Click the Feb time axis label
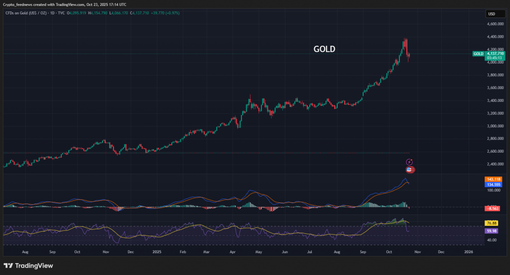 pyautogui.click(x=183, y=252)
